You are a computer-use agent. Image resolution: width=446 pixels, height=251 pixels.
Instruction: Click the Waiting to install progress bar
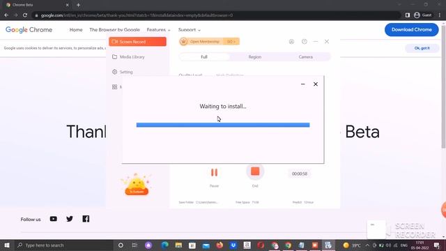click(x=223, y=125)
